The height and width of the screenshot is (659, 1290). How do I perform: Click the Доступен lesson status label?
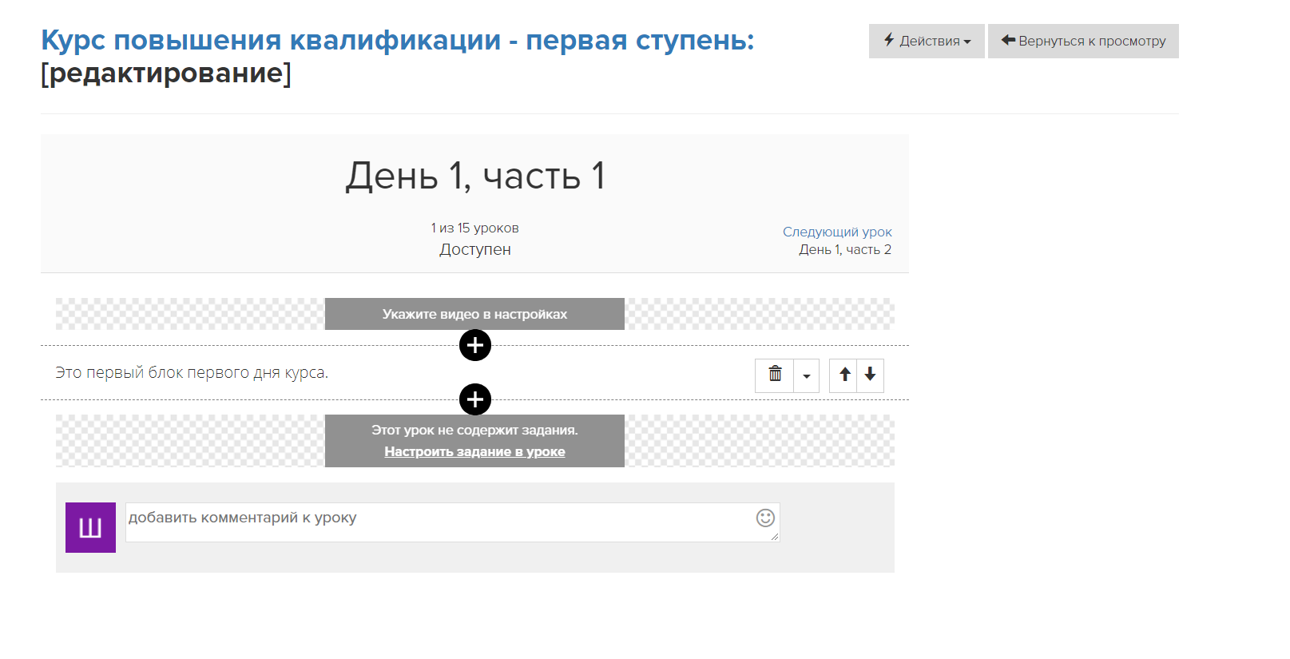coord(474,249)
